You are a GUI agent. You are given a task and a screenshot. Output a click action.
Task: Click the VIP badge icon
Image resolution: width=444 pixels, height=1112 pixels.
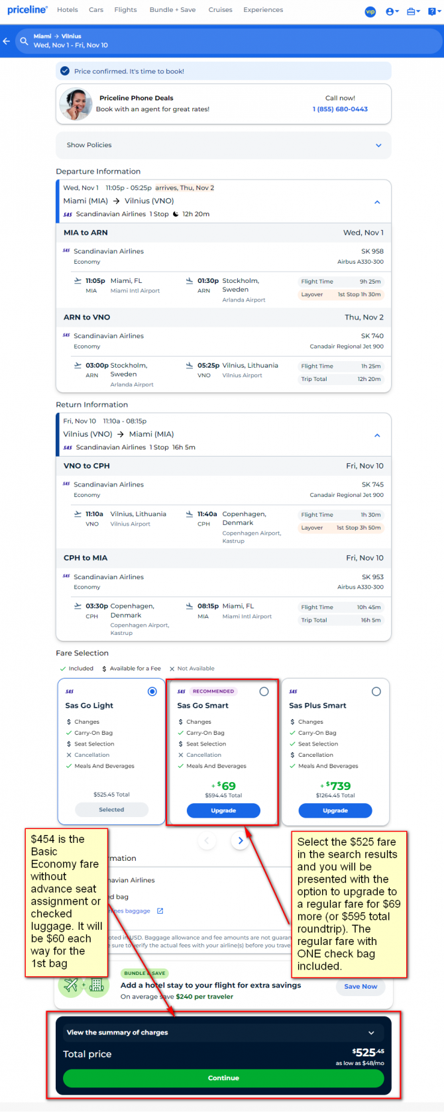click(370, 11)
